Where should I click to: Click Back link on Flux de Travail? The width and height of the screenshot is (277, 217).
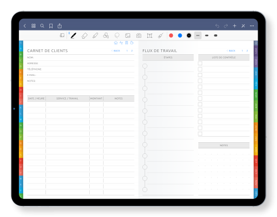231,51
